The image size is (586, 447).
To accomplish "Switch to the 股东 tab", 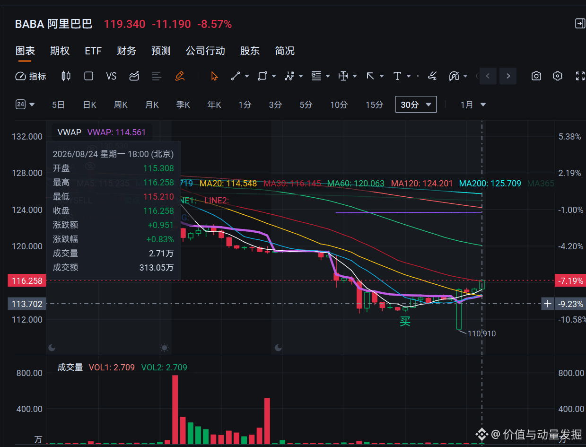I will coord(250,51).
